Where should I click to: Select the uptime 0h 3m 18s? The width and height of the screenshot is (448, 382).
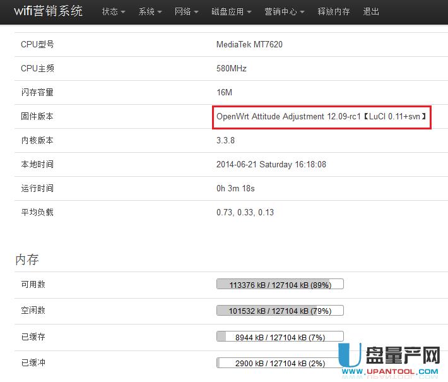[x=235, y=188]
